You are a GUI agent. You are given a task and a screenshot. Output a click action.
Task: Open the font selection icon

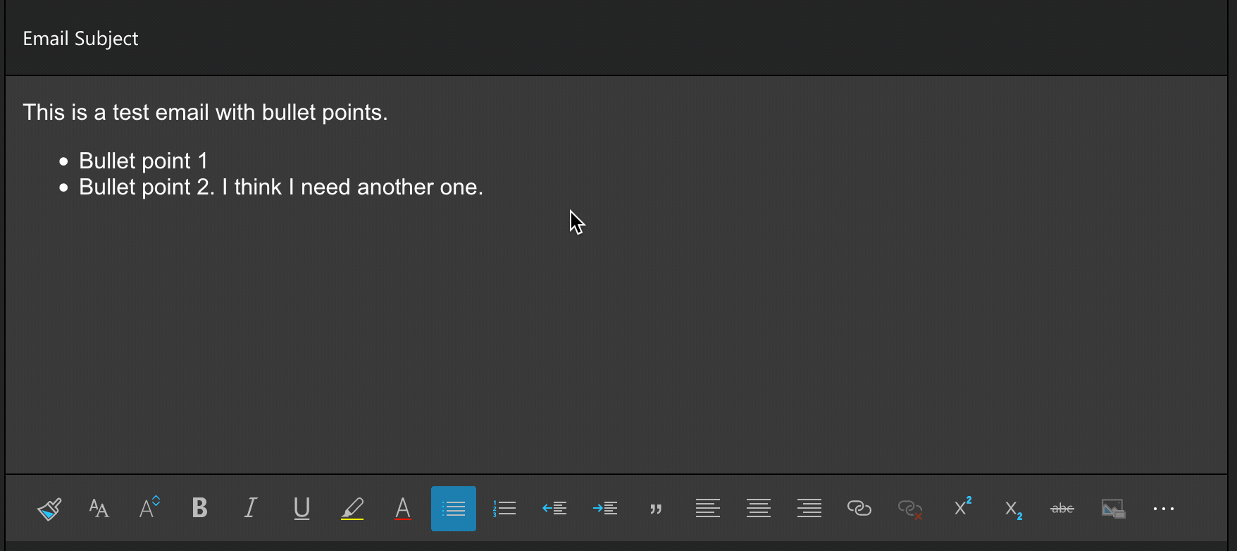tap(99, 508)
